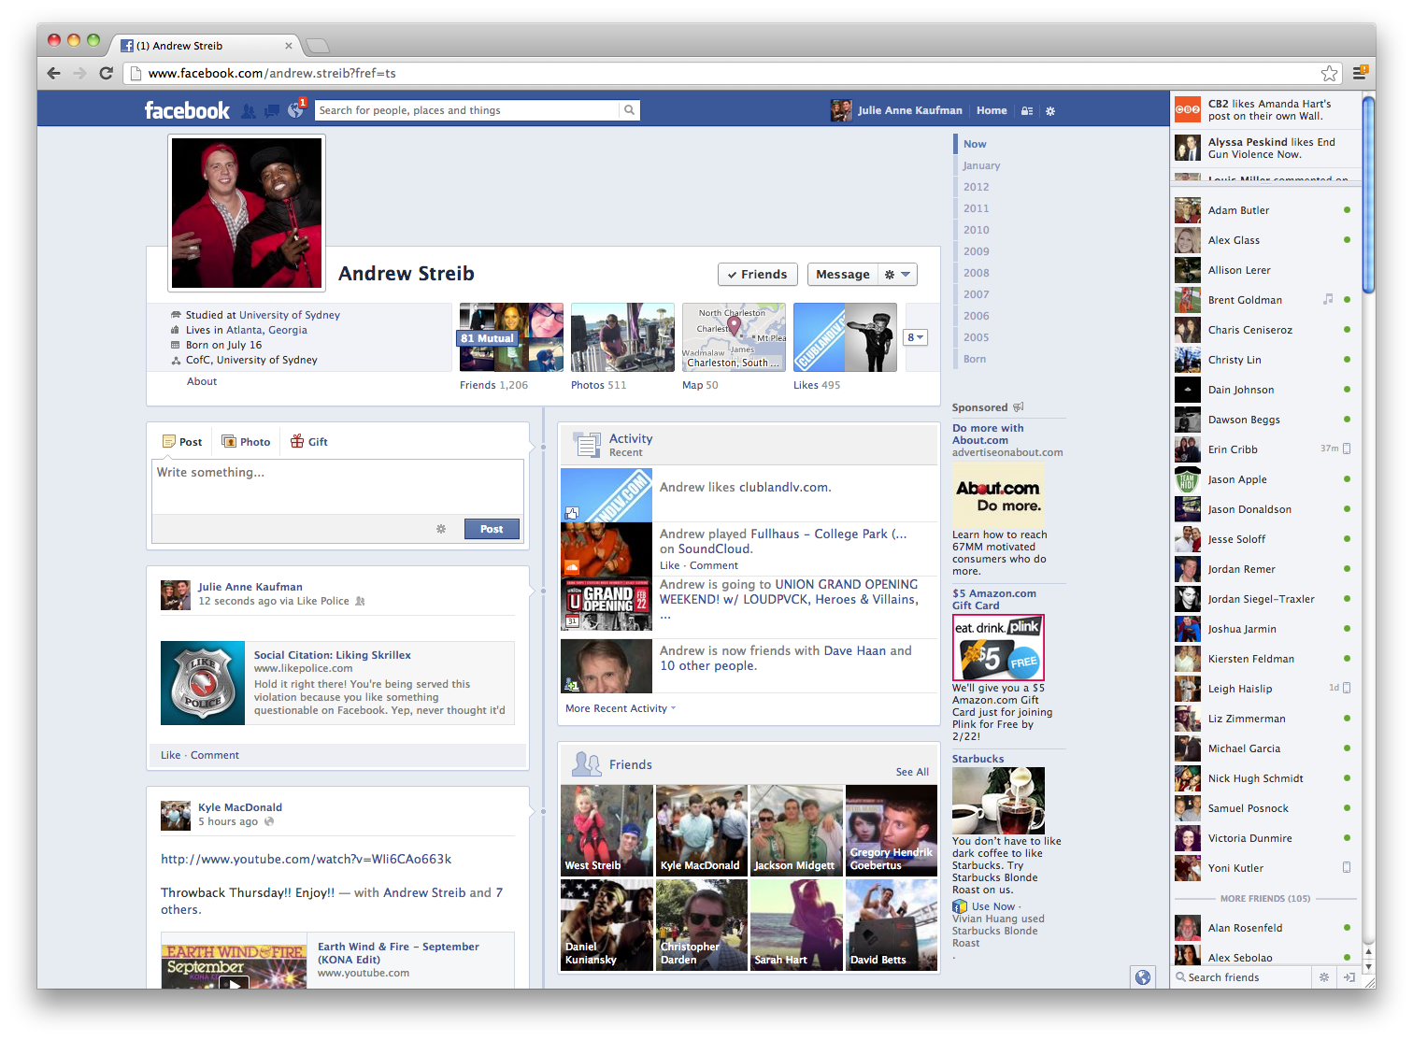The height and width of the screenshot is (1040, 1413).
Task: Open Social Citation: Liking Skrillex link
Action: tap(332, 655)
